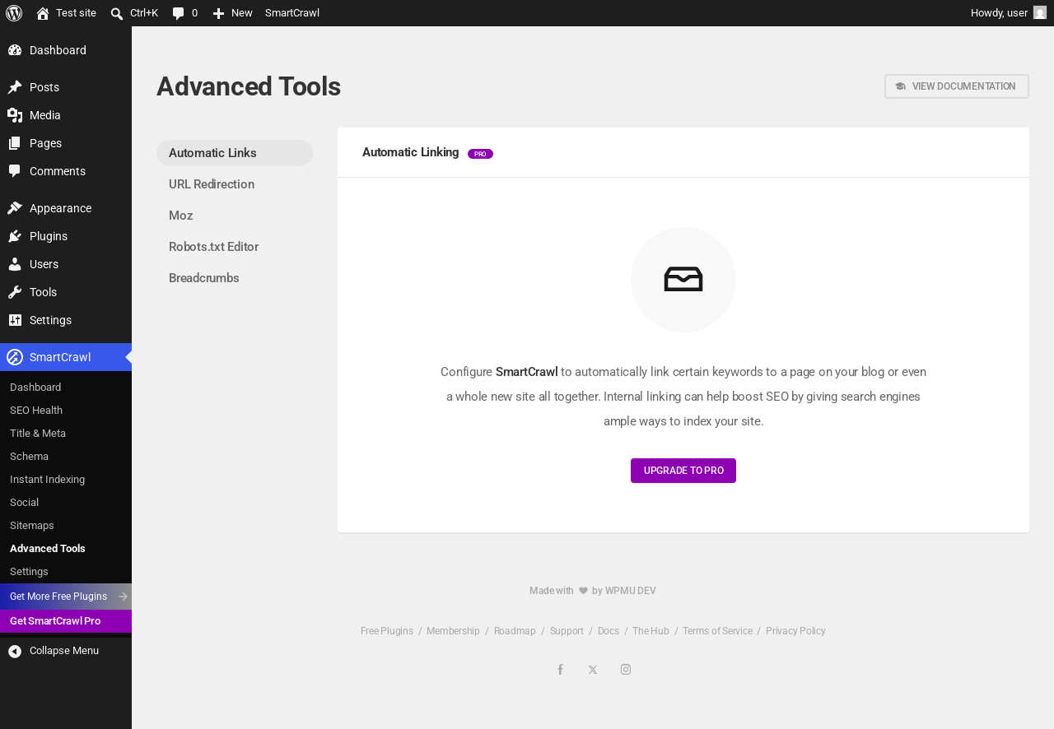Click the SmartCrawl logo icon in sidebar
Viewport: 1054px width, 729px height.
(15, 357)
